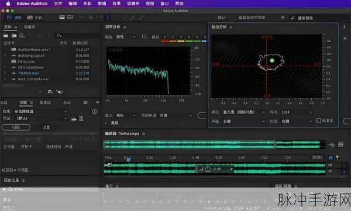This screenshot has width=351, height=211.
Task: Open the 编辑 menu in the menu bar
Action: [73, 4]
